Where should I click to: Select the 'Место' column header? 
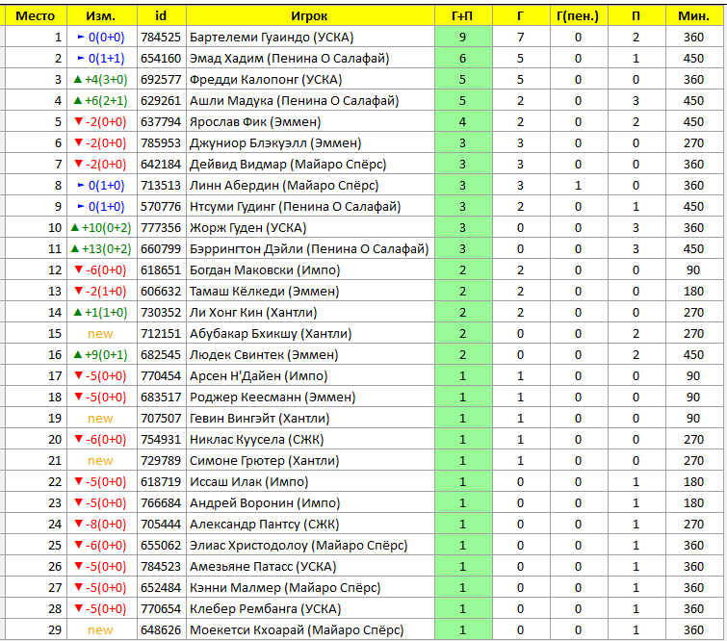(x=36, y=15)
